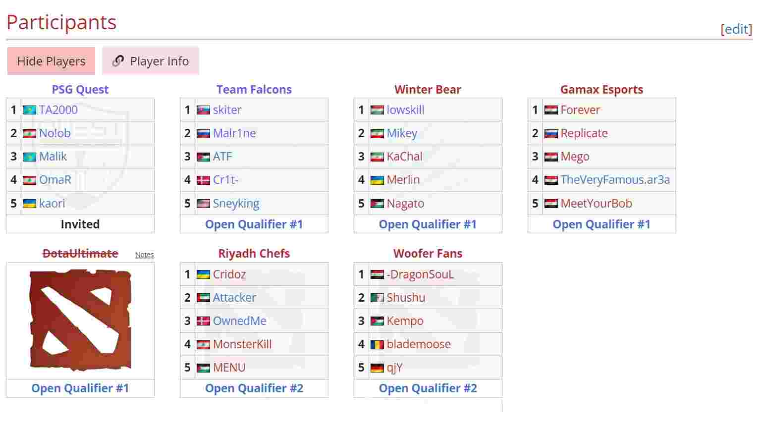
Task: Open player TheVeryFamous.ar3a's page
Action: [615, 180]
